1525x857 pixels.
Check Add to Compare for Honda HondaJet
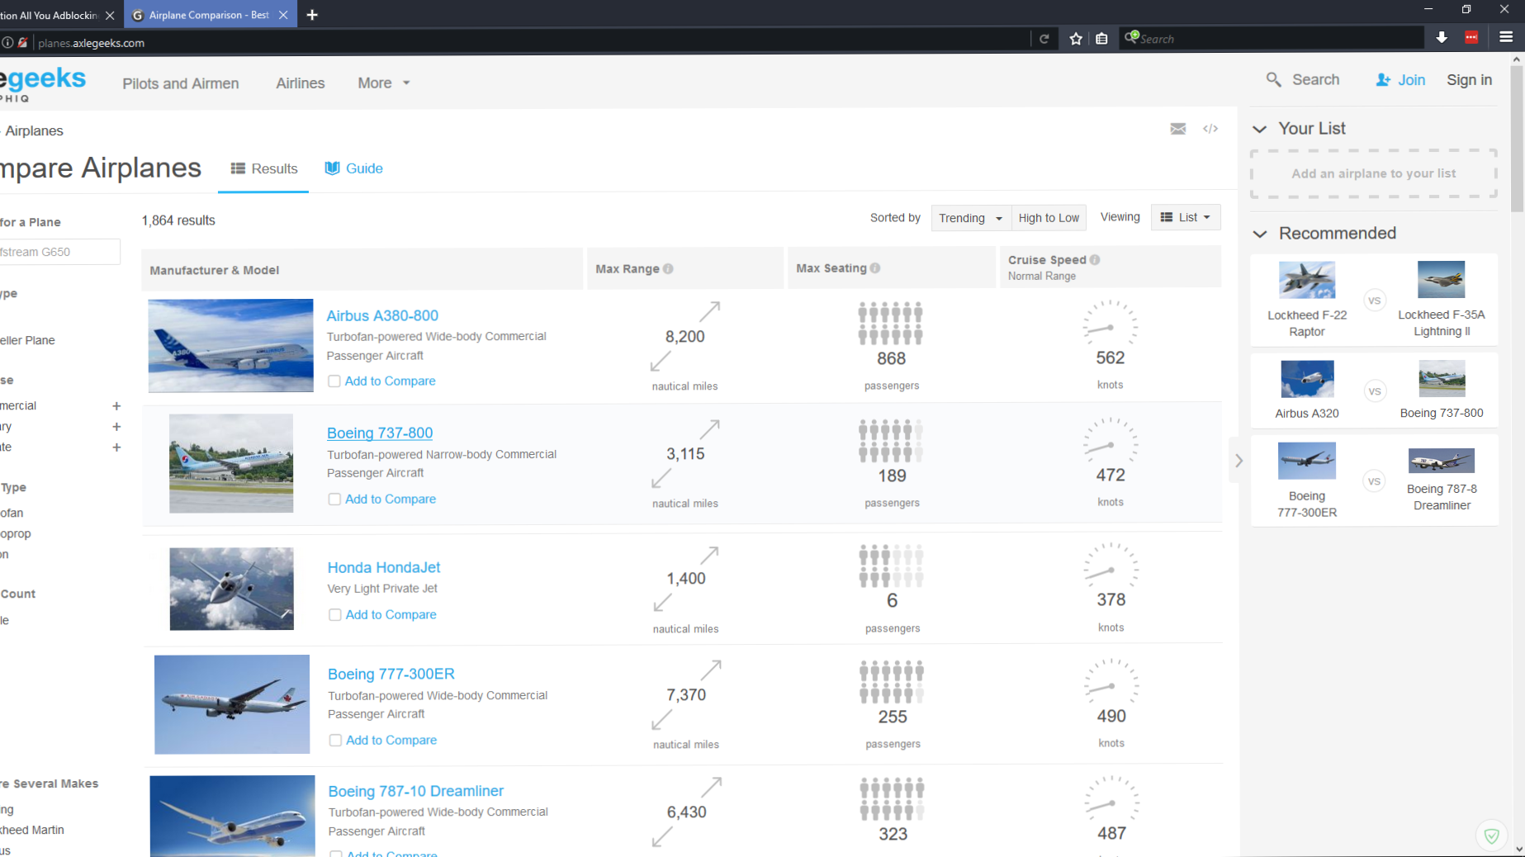coord(335,615)
